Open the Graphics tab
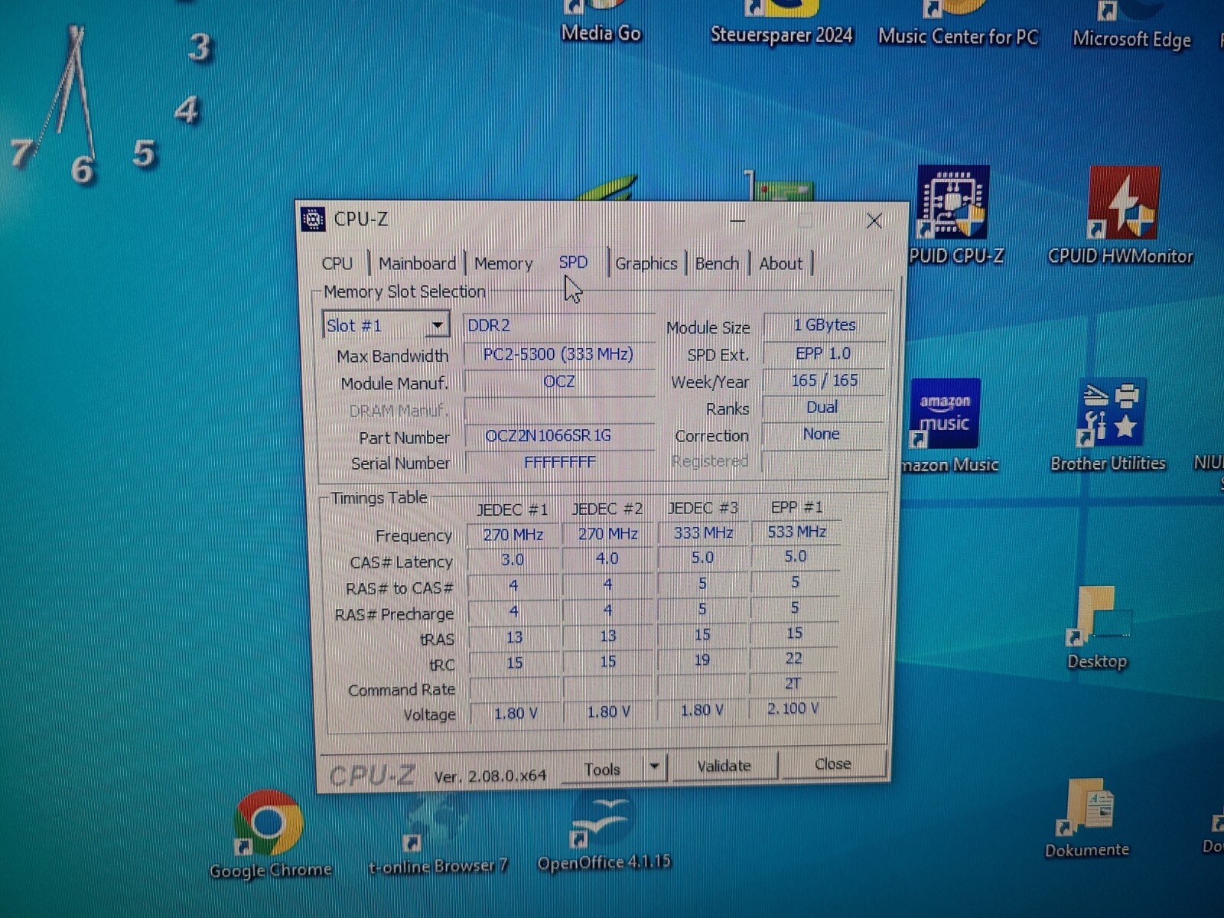 [x=646, y=263]
